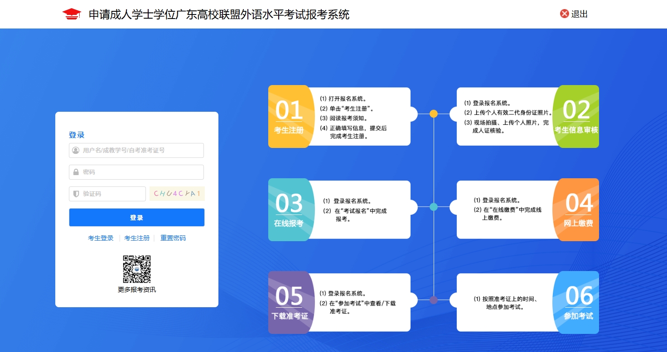This screenshot has height=352, width=667.
Task: Click the 退出 text label
Action: [579, 14]
